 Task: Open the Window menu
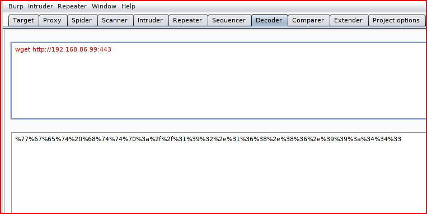click(x=104, y=6)
